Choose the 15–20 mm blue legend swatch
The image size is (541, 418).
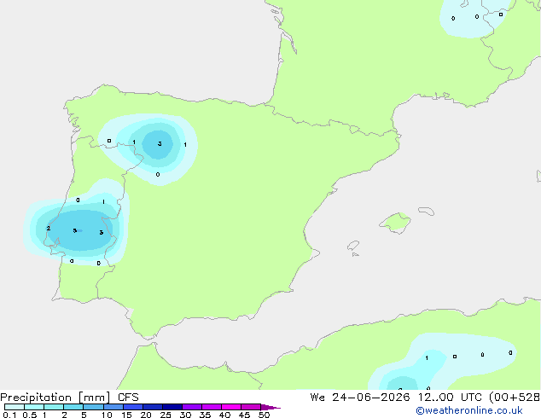[132, 407]
